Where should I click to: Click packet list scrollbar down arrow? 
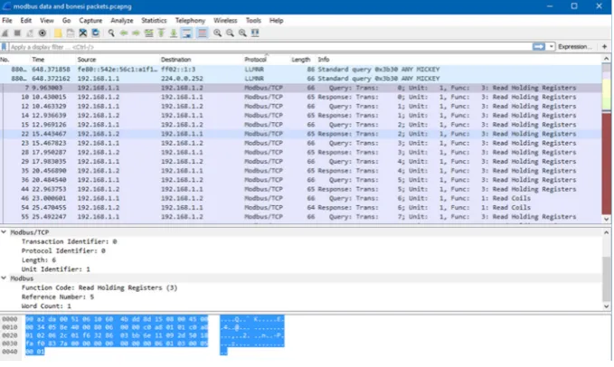point(607,220)
